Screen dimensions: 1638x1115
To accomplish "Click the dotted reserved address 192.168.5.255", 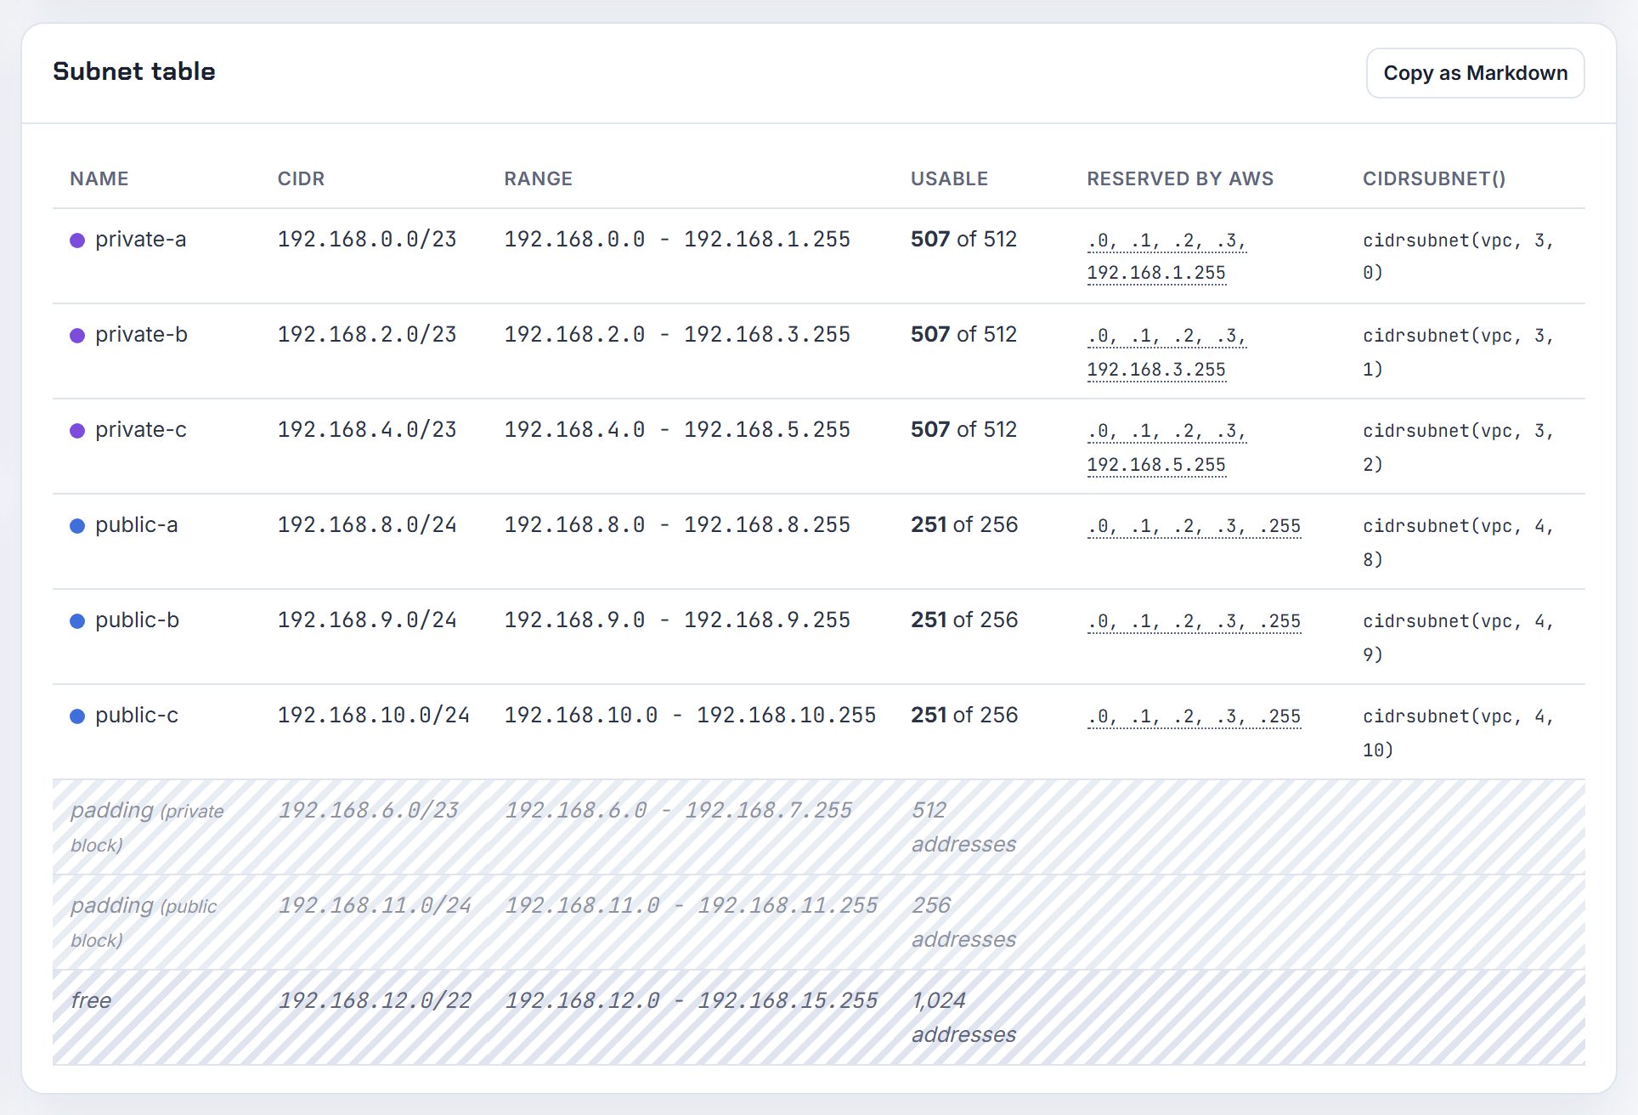I will click(x=1156, y=466).
